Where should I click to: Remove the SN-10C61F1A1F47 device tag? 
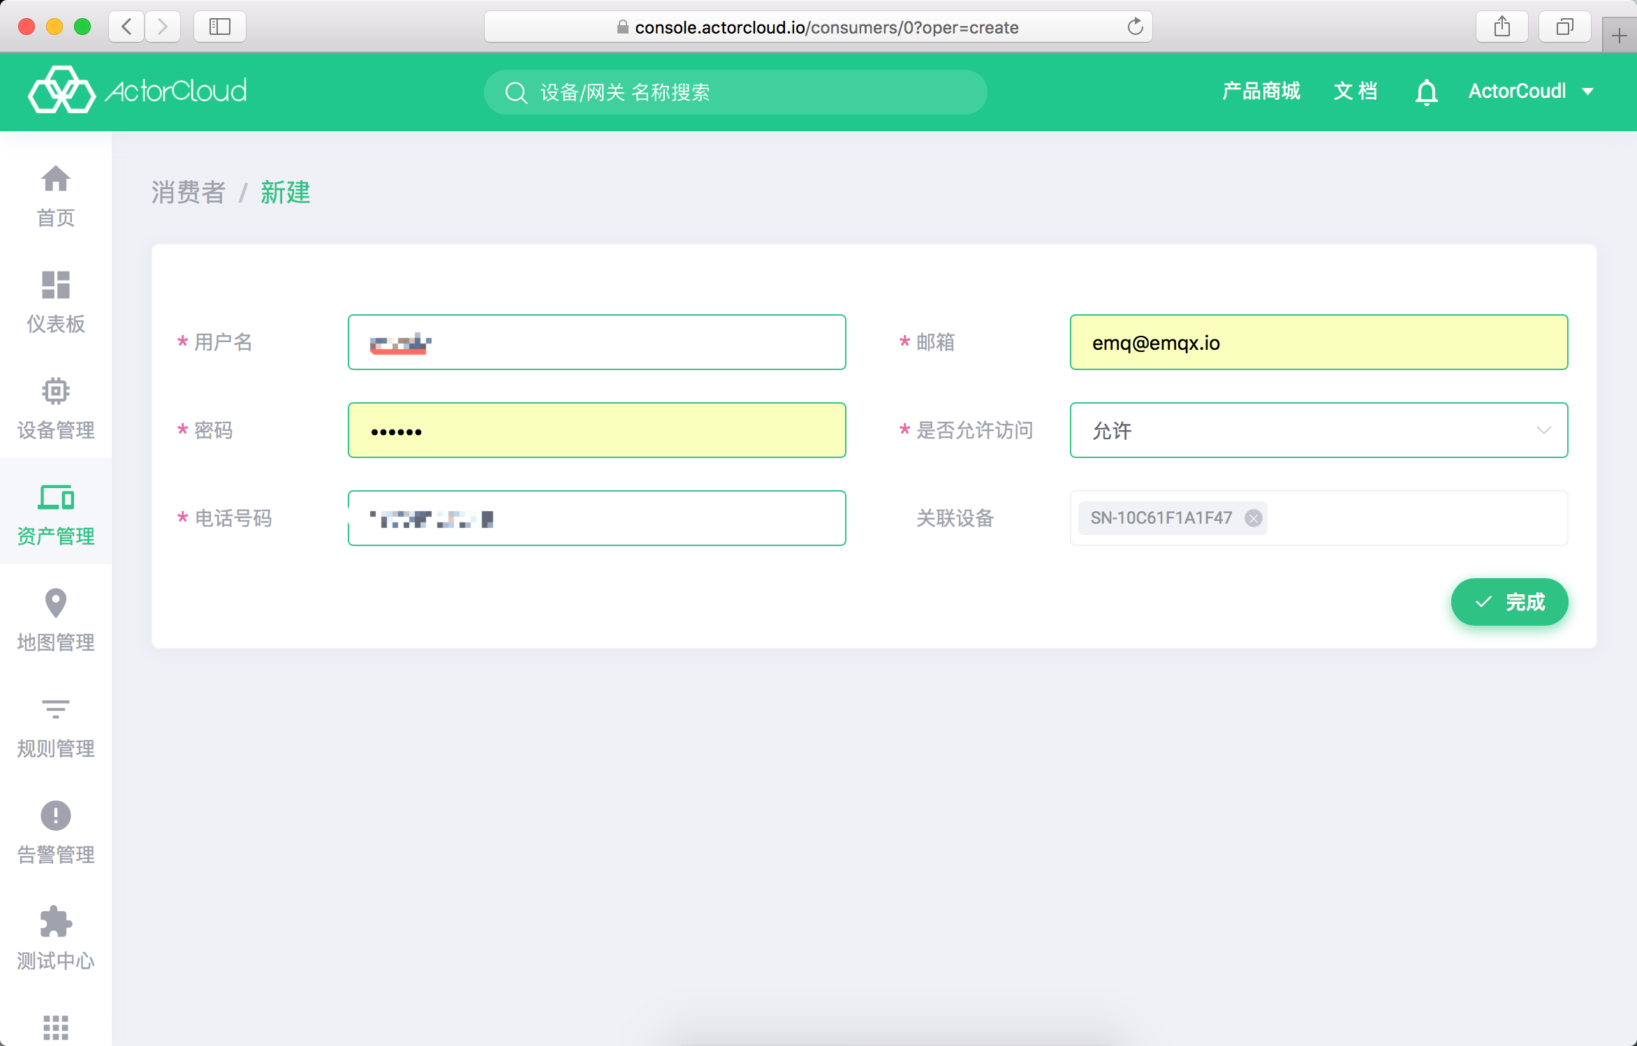[x=1254, y=518]
